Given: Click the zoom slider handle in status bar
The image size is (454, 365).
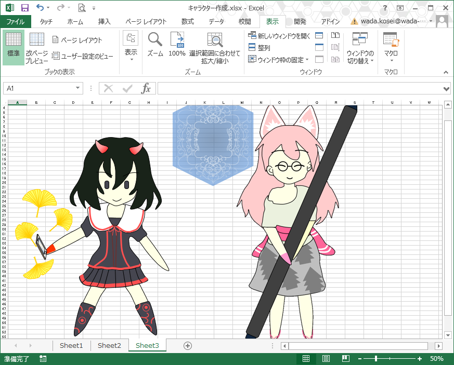Looking at the screenshot, I should pyautogui.click(x=376, y=359).
